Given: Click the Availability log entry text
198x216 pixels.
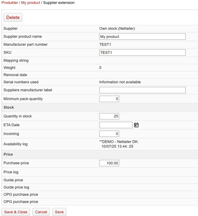Looking at the screenshot, I should click(x=119, y=144).
